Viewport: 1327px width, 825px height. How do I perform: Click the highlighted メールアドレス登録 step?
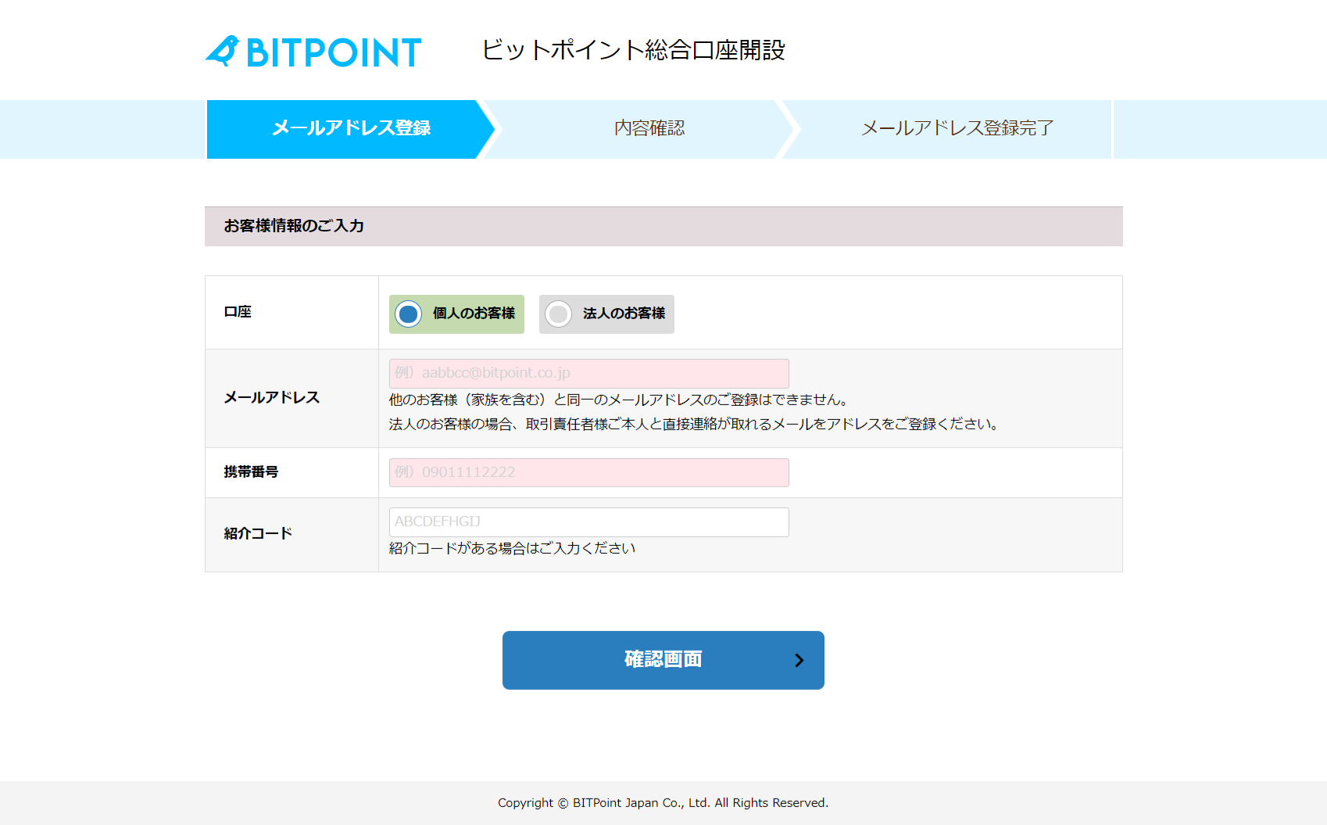(350, 128)
